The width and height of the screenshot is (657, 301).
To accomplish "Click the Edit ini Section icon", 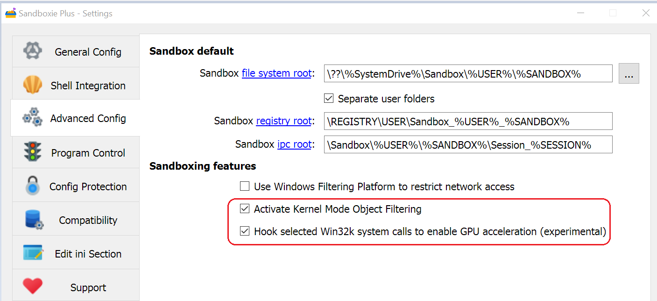I will click(33, 253).
